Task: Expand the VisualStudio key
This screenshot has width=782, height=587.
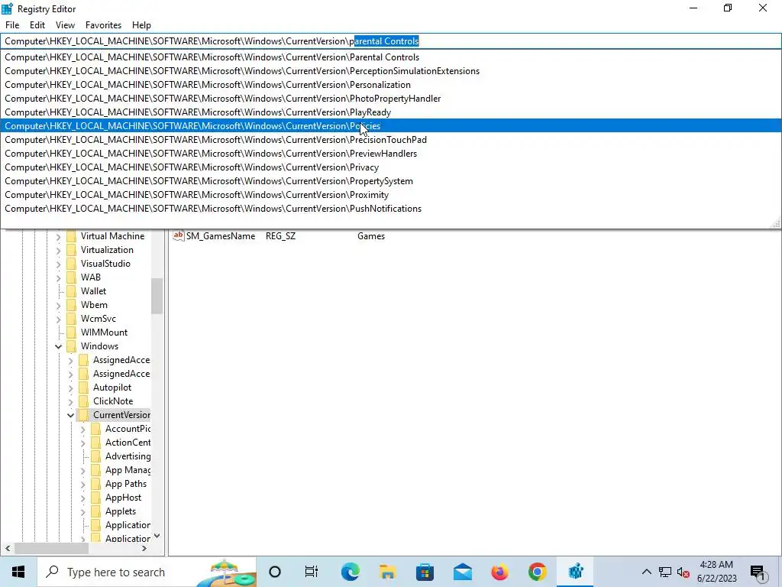Action: pos(58,264)
